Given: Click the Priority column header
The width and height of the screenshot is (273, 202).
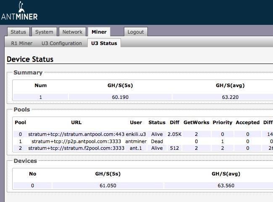Looking at the screenshot, I should click(x=223, y=122).
